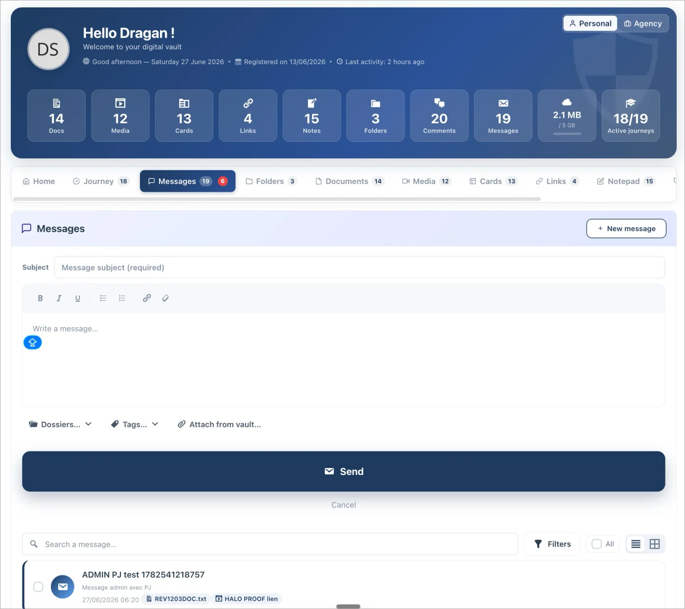
Task: Click the New message button
Action: (626, 228)
